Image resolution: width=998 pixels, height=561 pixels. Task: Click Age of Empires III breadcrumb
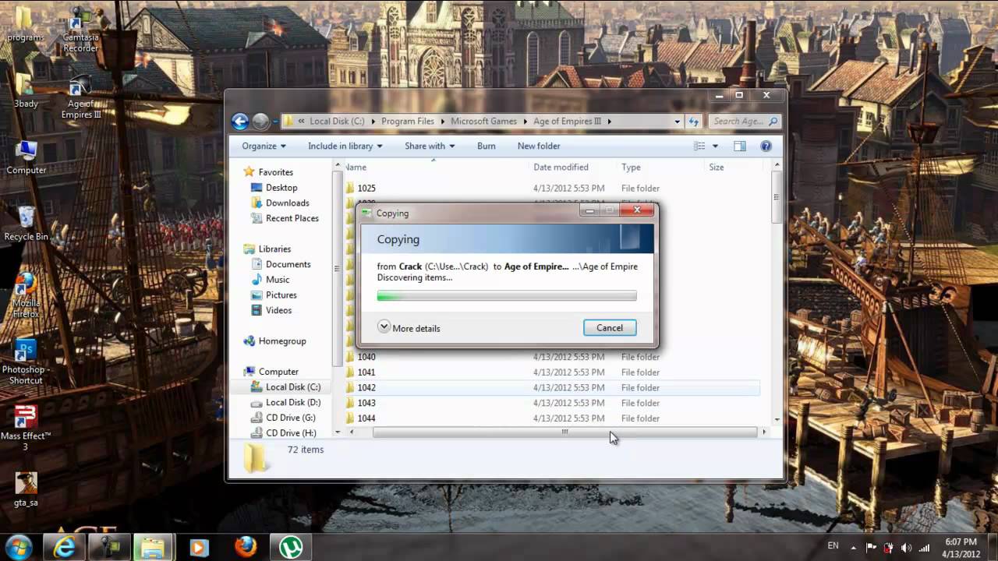568,122
